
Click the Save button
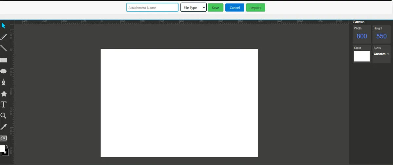click(x=215, y=8)
